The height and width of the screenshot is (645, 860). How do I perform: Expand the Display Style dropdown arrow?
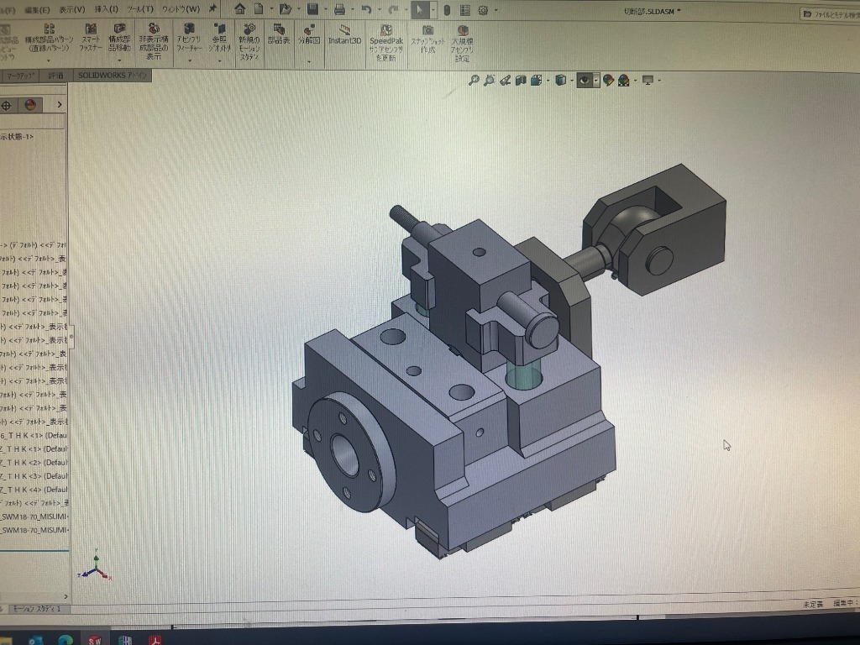point(570,81)
